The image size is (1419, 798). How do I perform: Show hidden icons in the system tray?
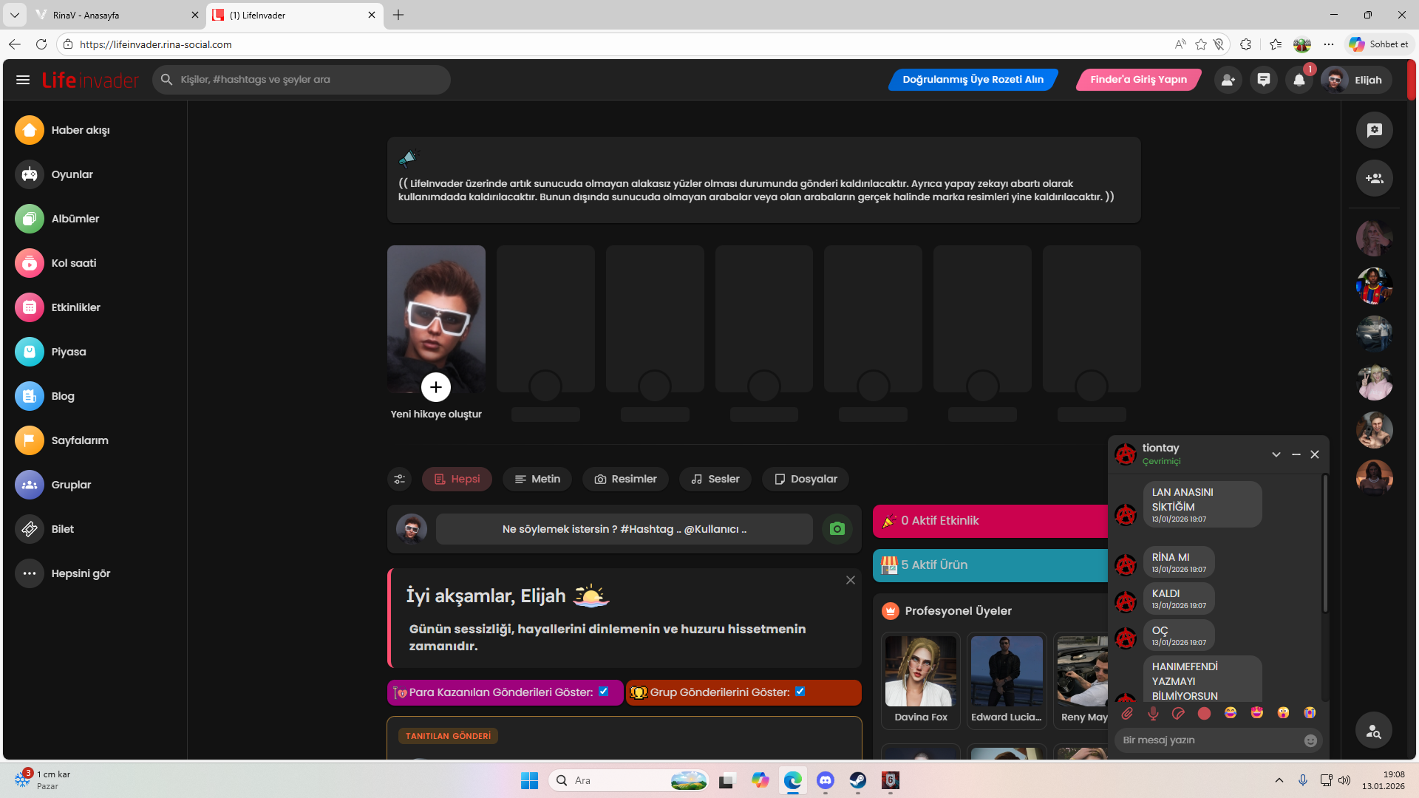(1279, 780)
